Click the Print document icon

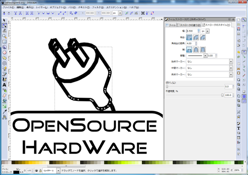[239, 34]
